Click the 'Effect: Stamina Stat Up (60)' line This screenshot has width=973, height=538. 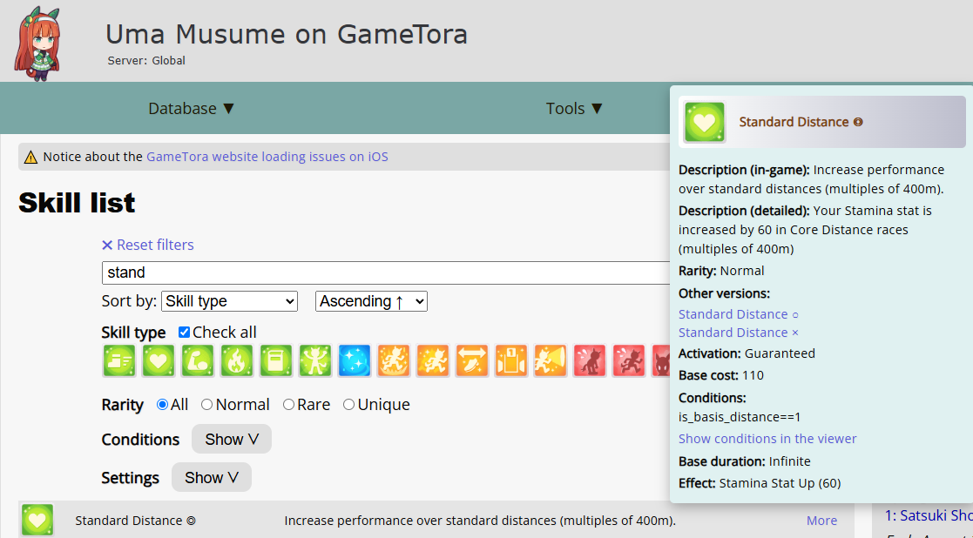(x=760, y=483)
